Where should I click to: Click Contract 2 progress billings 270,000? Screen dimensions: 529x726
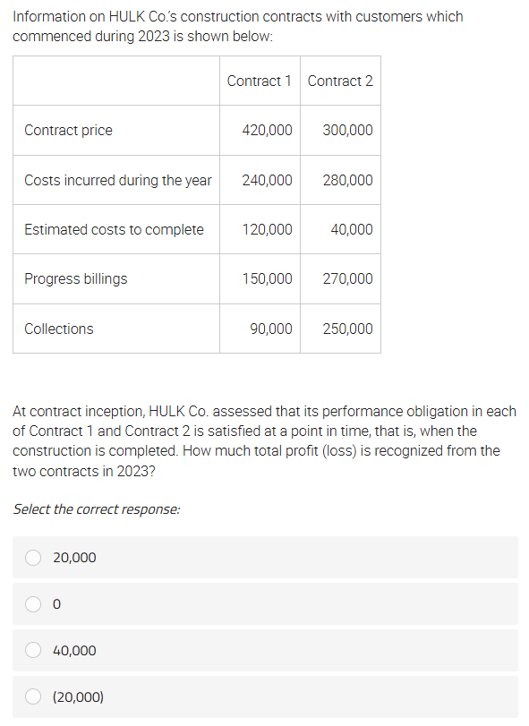click(x=347, y=278)
